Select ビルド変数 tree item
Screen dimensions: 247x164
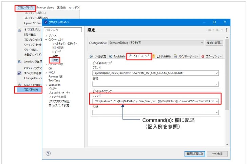click(58, 48)
